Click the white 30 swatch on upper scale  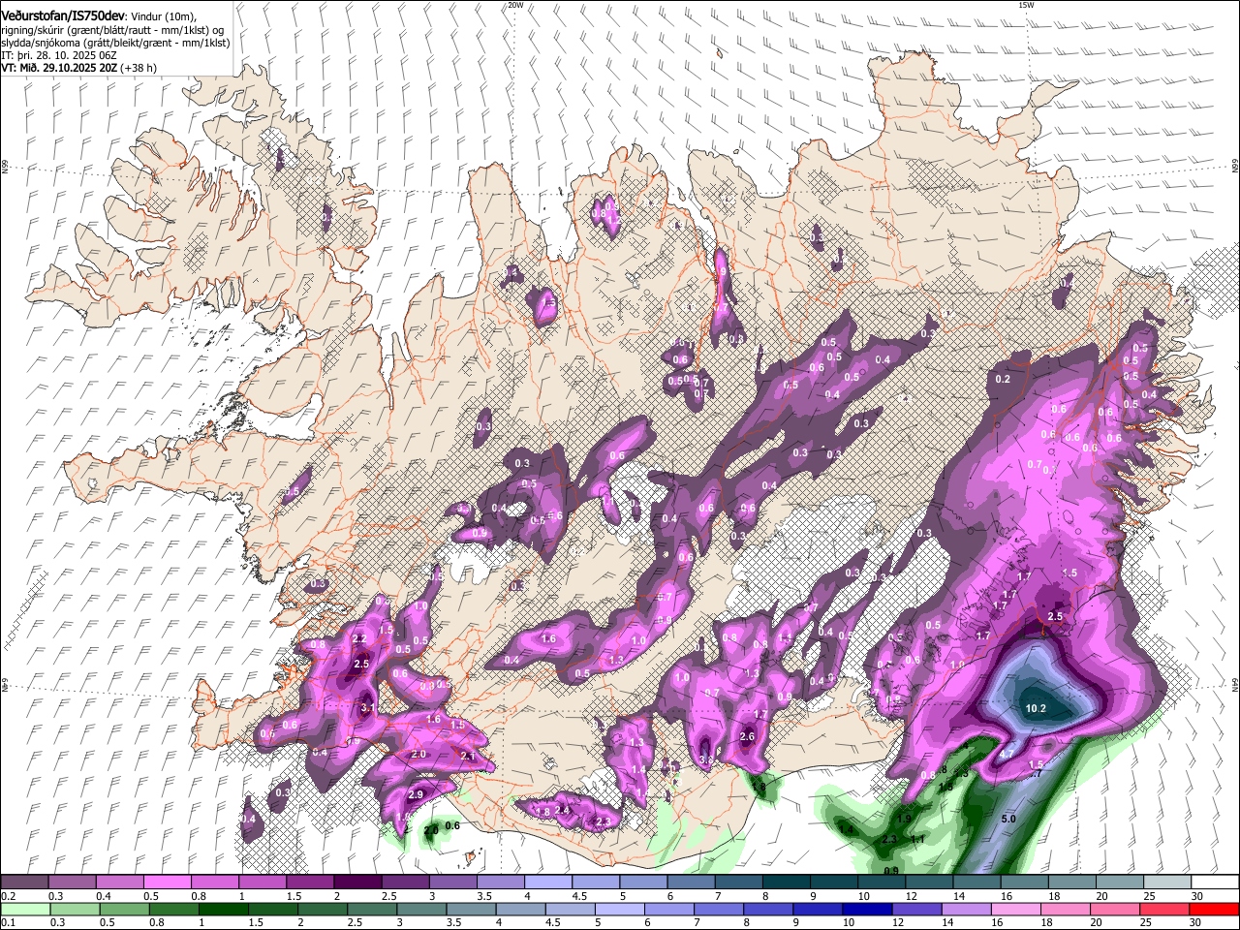coord(1214,883)
